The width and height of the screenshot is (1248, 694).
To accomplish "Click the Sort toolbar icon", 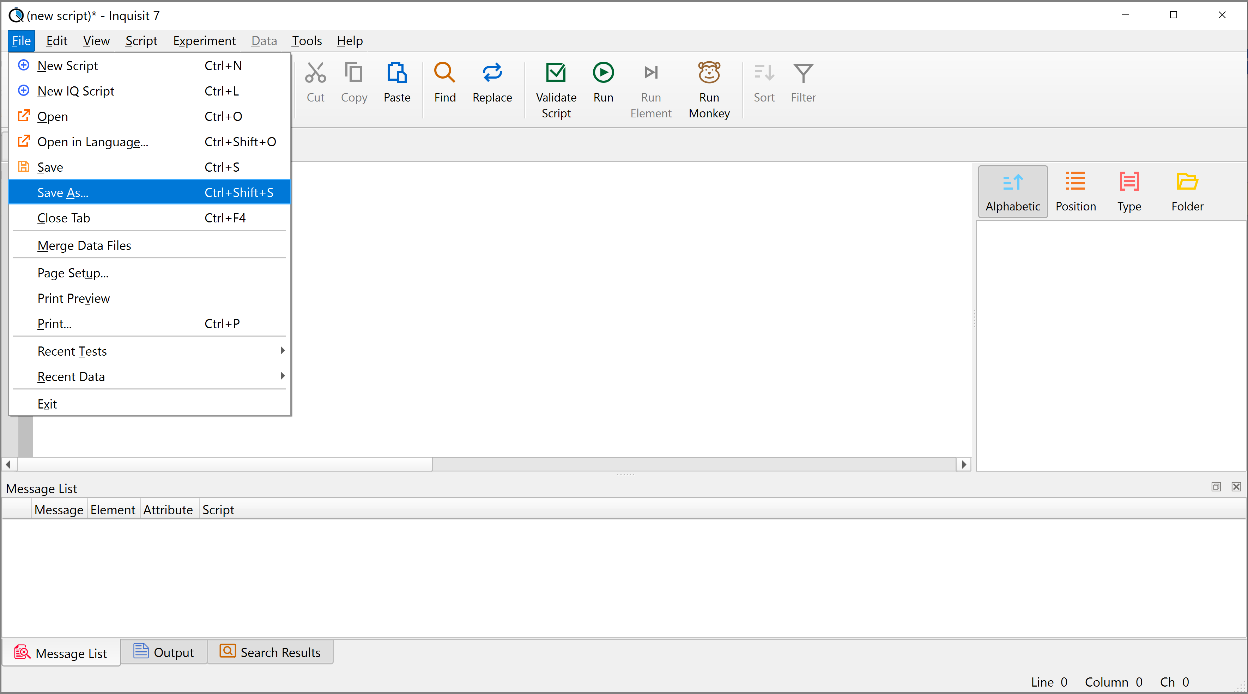I will click(764, 73).
